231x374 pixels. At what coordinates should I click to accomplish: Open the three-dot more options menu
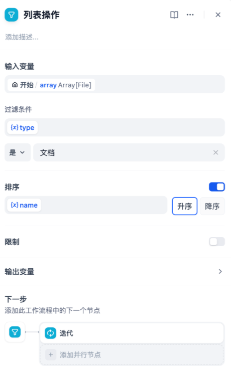[190, 15]
